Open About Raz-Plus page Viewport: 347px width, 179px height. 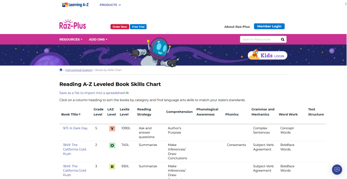pos(237,26)
